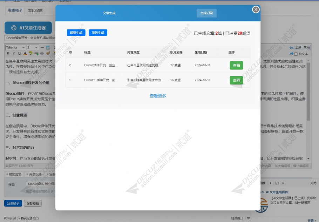Image resolution: width=319 pixels, height=222 pixels.
Task: Click 查看 for article ID 1
Action: 236,80
